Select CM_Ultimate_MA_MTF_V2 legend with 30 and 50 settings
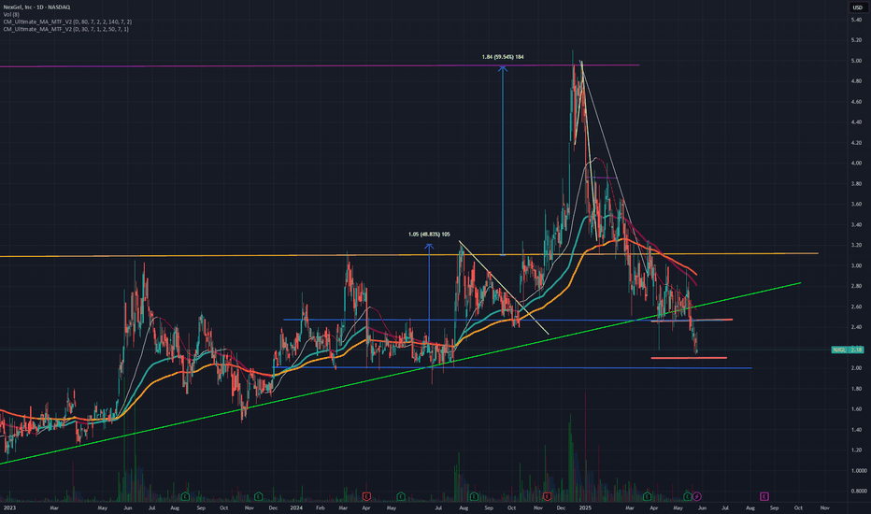The image size is (871, 514). coord(65,29)
